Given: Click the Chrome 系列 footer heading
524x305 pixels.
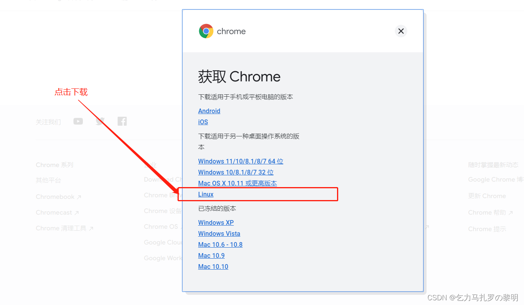Looking at the screenshot, I should 55,165.
